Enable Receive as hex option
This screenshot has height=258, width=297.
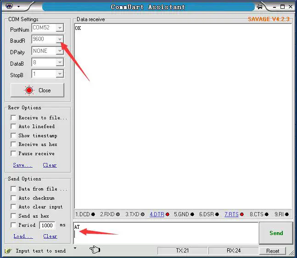pyautogui.click(x=13, y=144)
